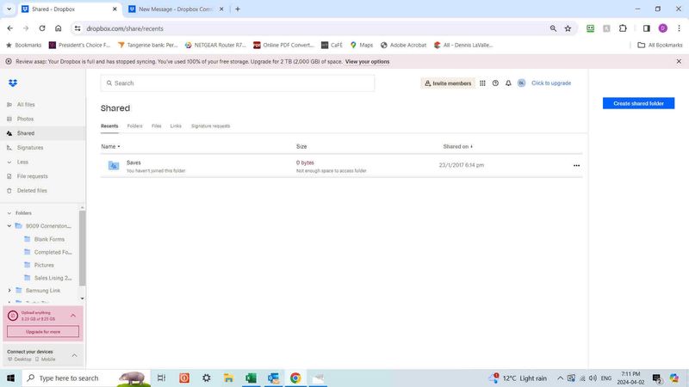Image resolution: width=689 pixels, height=387 pixels.
Task: Open View your options link in banner
Action: 367,62
